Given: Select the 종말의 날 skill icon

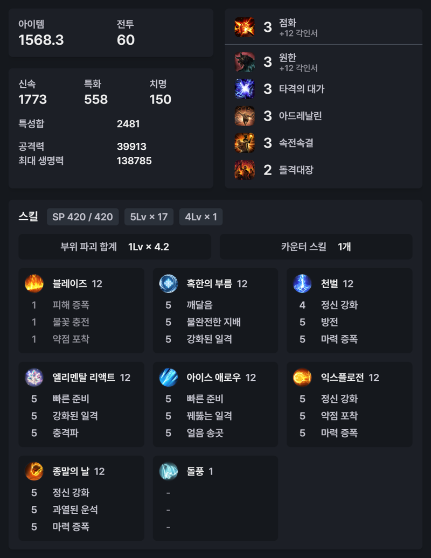Looking at the screenshot, I should click(34, 471).
